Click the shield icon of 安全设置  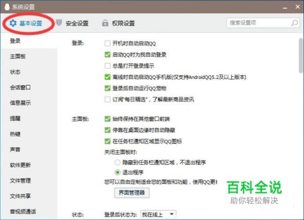tap(59, 23)
